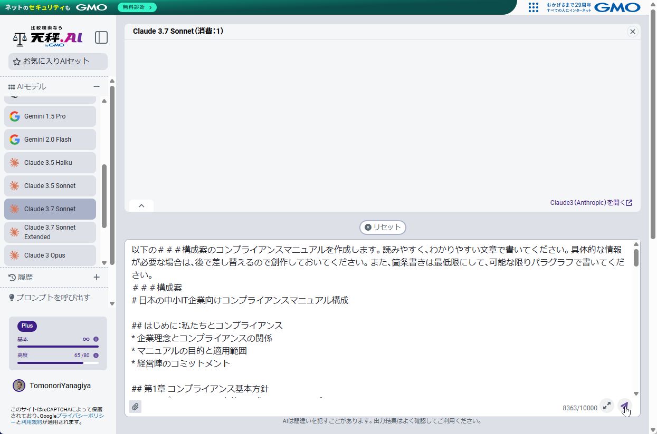Click the 65/80 usage value
This screenshot has height=434, width=657.
click(x=82, y=356)
